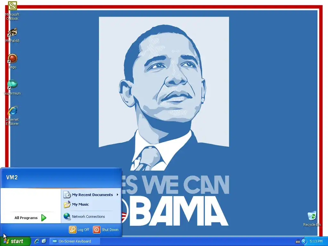Click the 5:13 PM system clock
Image resolution: width=328 pixels, height=246 pixels.
pyautogui.click(x=316, y=242)
